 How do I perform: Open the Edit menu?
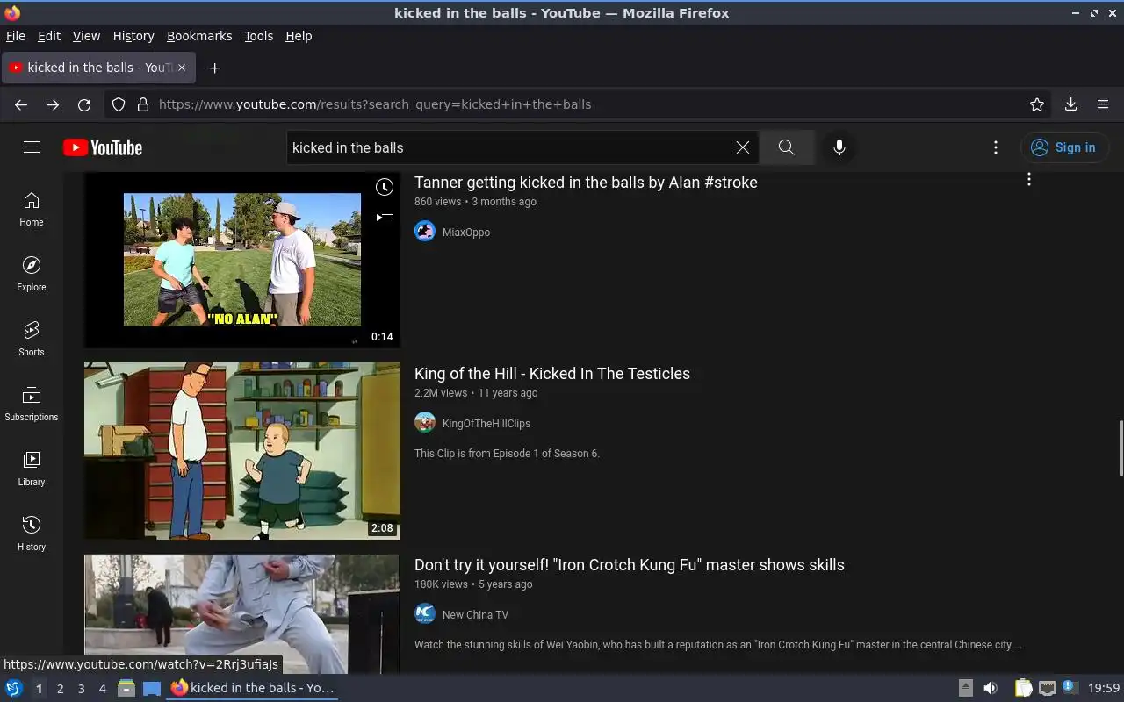tap(49, 36)
